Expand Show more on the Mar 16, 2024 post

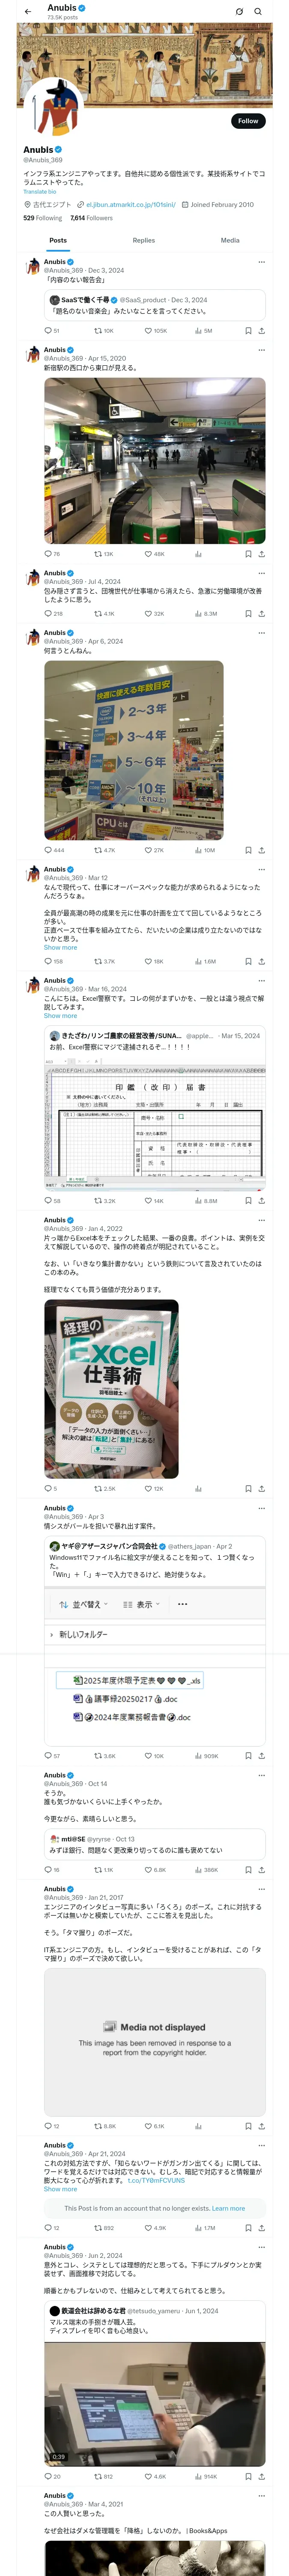tap(60, 1015)
